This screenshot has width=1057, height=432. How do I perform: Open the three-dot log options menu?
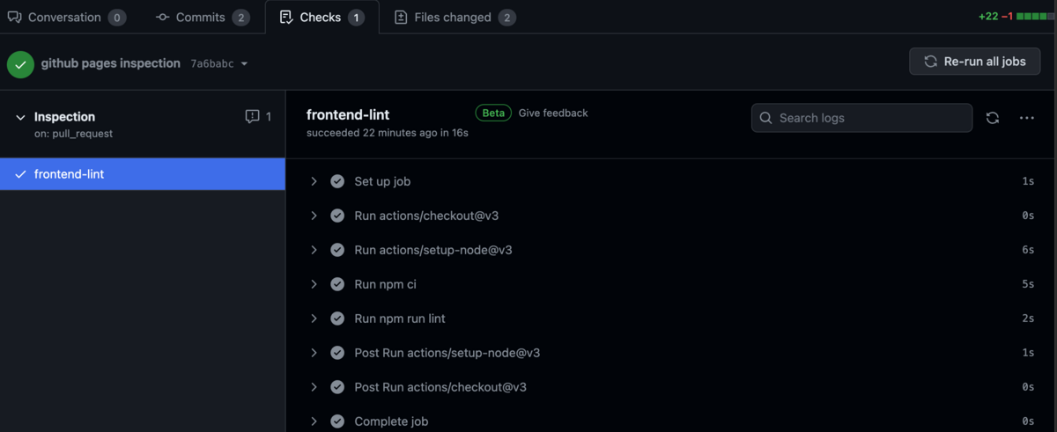point(1026,118)
